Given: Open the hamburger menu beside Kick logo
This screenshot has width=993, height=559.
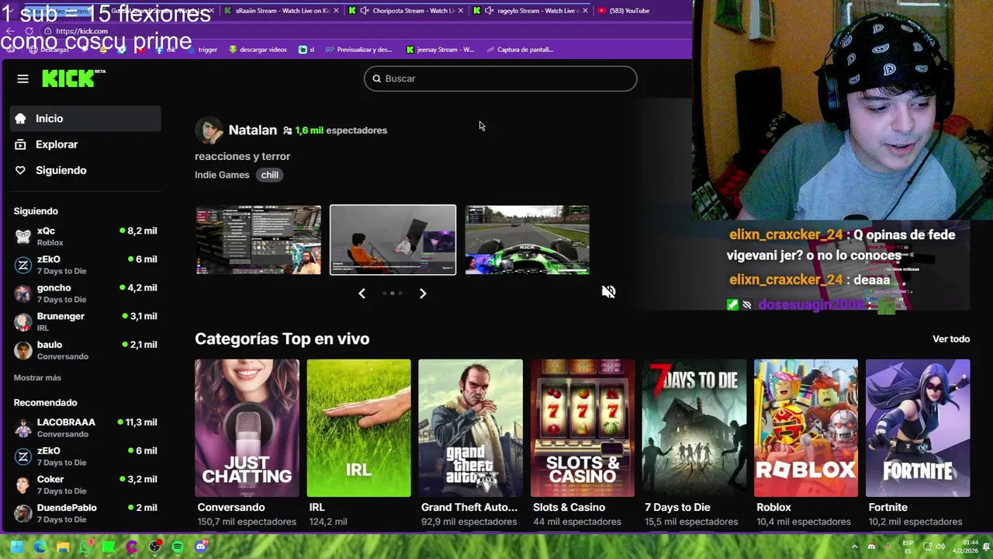Looking at the screenshot, I should (22, 78).
